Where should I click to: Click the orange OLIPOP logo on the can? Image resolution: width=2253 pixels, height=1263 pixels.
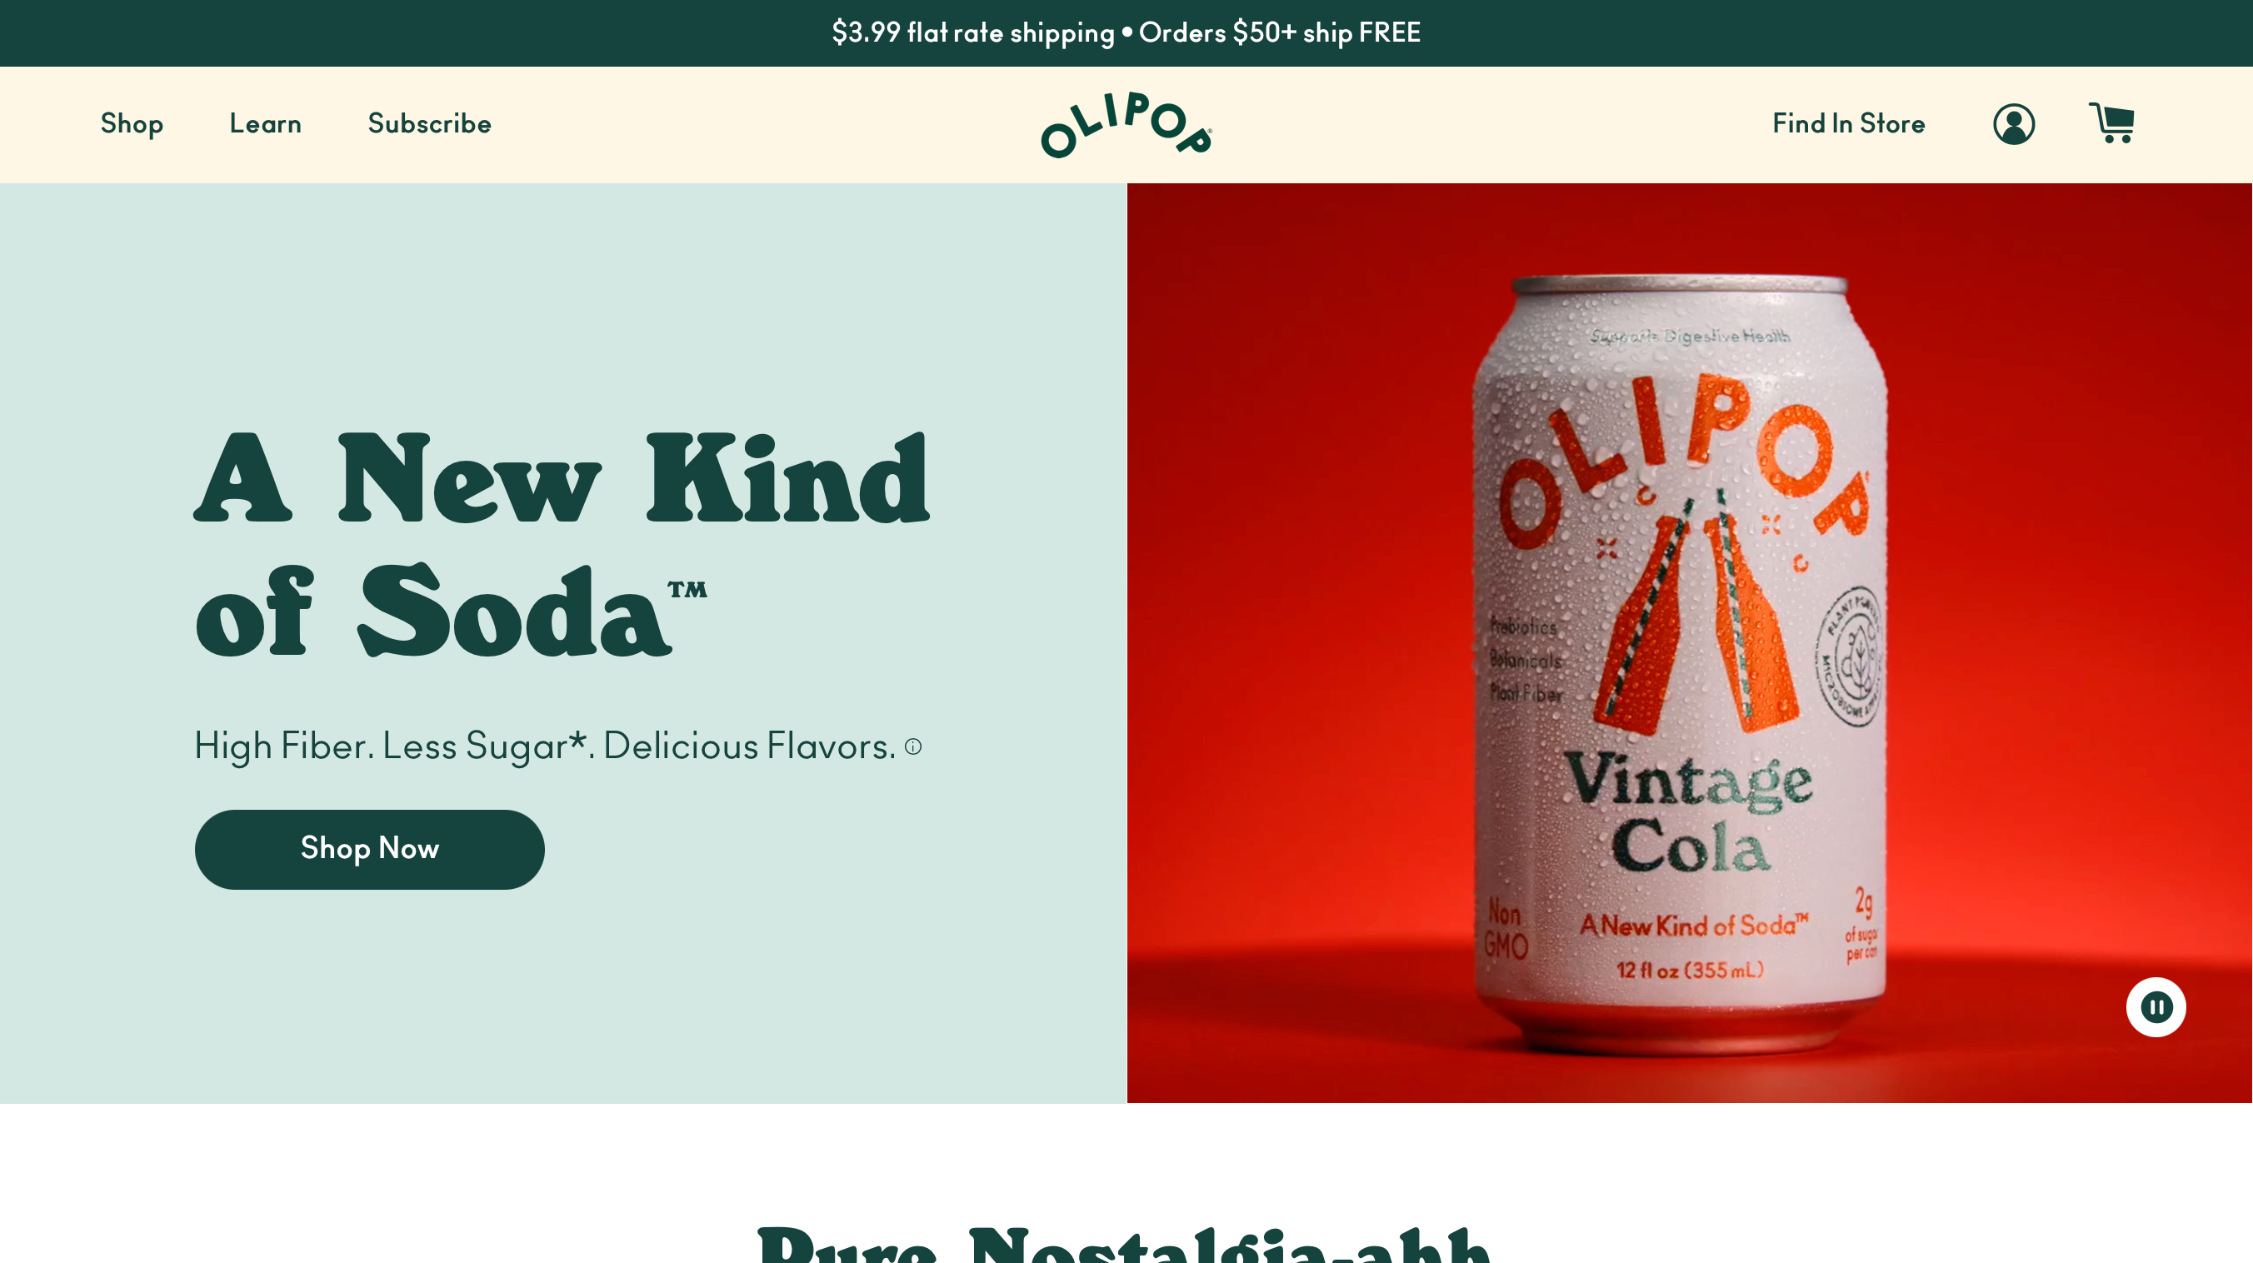tap(1684, 463)
